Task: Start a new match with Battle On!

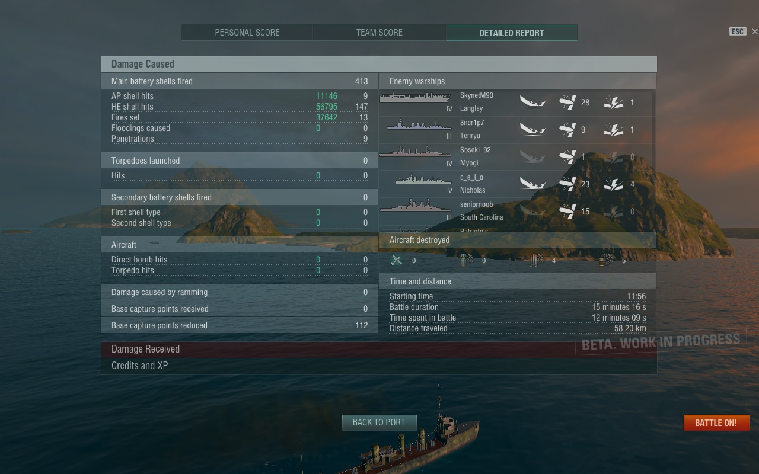Action: click(x=716, y=422)
